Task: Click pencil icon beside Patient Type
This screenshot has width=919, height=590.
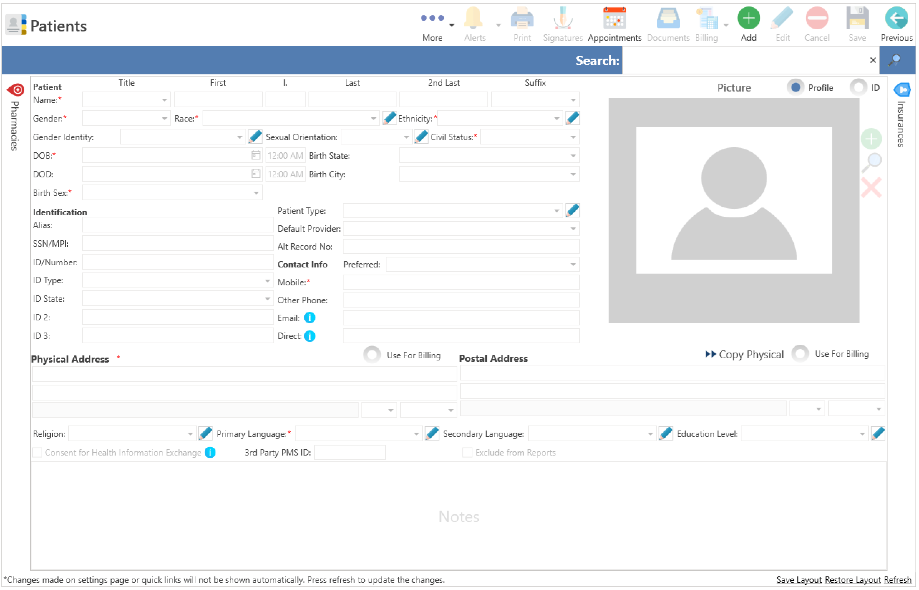Action: 573,211
